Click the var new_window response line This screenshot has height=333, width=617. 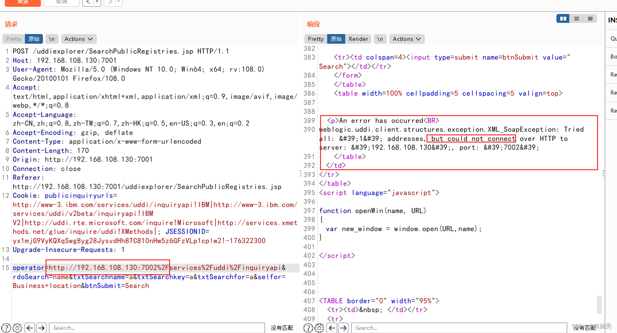[x=404, y=229]
